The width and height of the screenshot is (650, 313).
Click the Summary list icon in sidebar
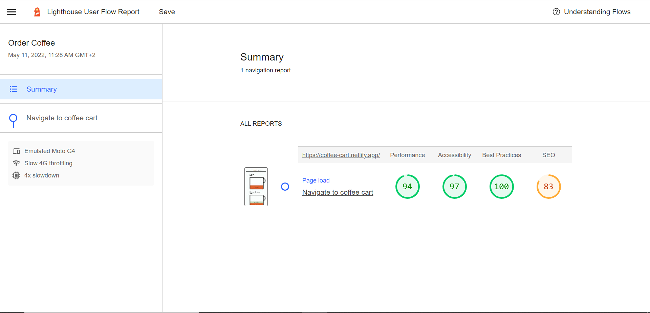[x=13, y=89]
